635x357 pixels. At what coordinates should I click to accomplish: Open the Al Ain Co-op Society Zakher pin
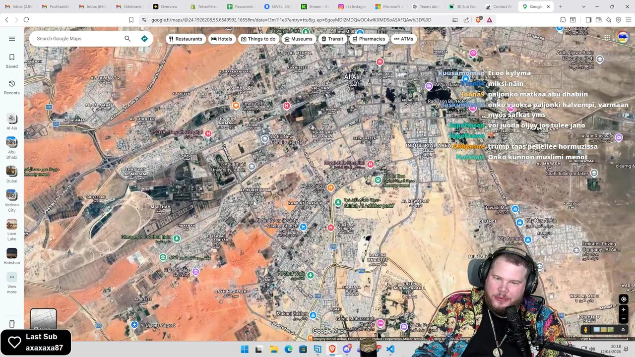303,227
